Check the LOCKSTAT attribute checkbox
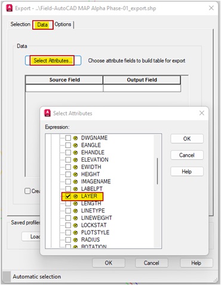The image size is (221, 285). [68, 225]
